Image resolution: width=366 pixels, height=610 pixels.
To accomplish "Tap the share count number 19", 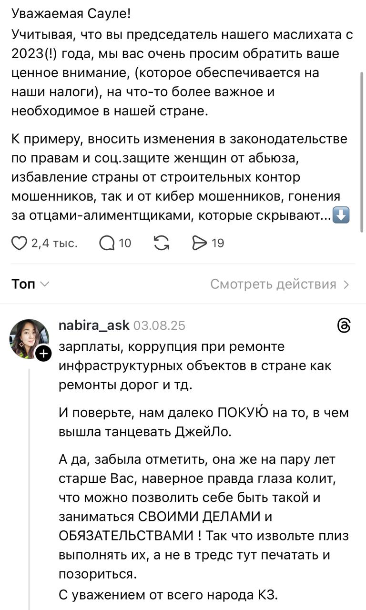I will 218,244.
